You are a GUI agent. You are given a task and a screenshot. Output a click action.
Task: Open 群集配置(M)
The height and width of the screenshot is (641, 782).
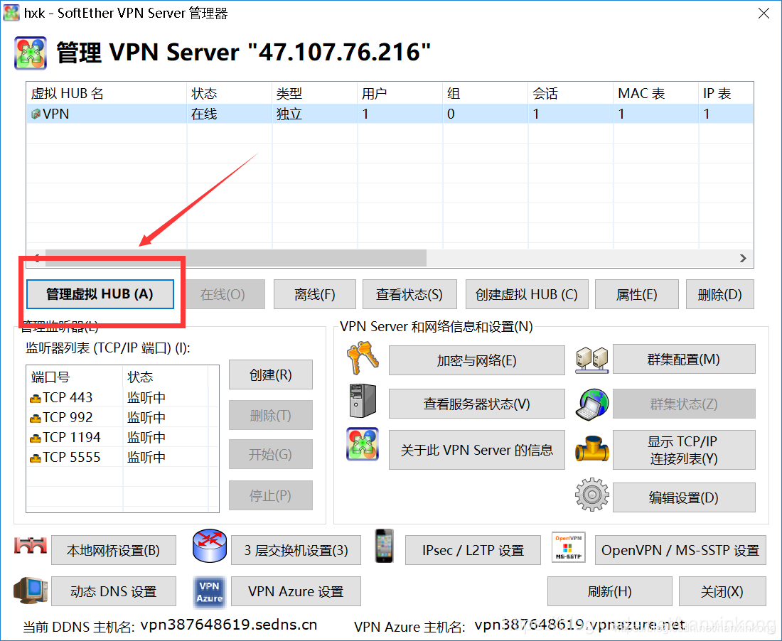(684, 359)
